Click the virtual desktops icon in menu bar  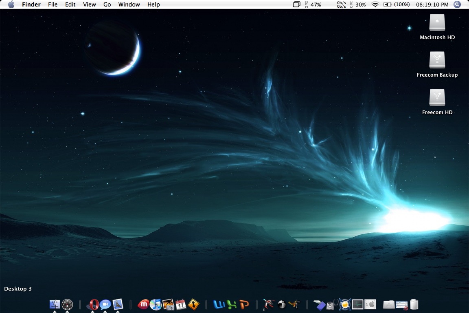point(296,4)
